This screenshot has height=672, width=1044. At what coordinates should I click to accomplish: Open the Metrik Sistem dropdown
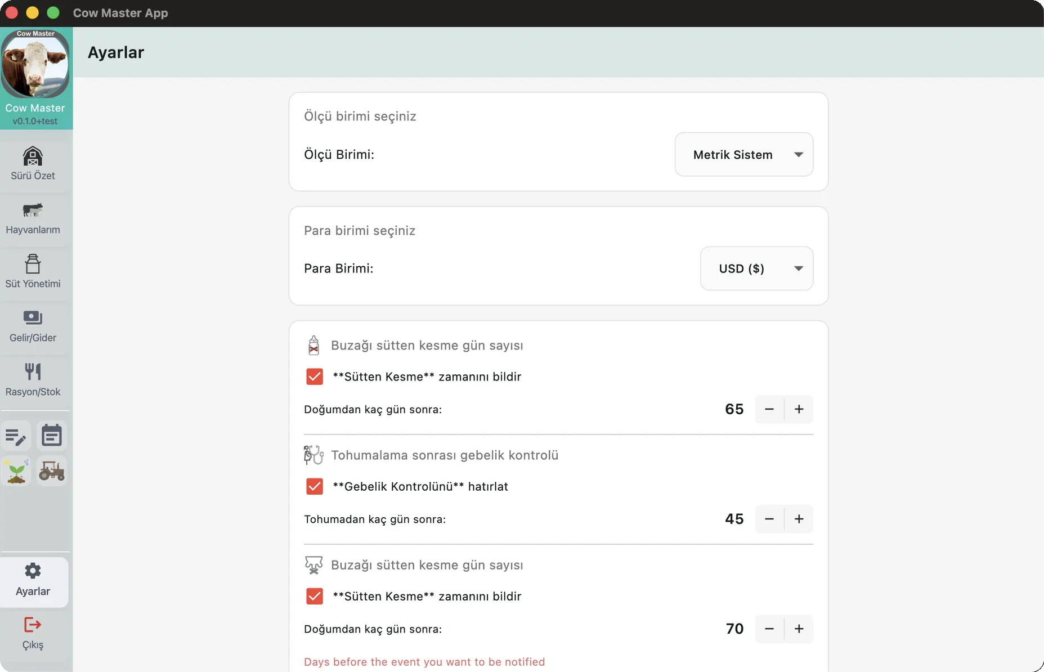[x=743, y=155]
